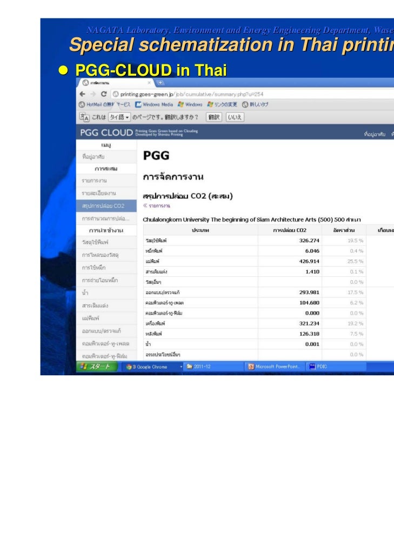Select วัสดุใช้พิมพ์ in the sidebar
Image resolution: width=394 pixels, height=557 pixels.
coord(106,242)
